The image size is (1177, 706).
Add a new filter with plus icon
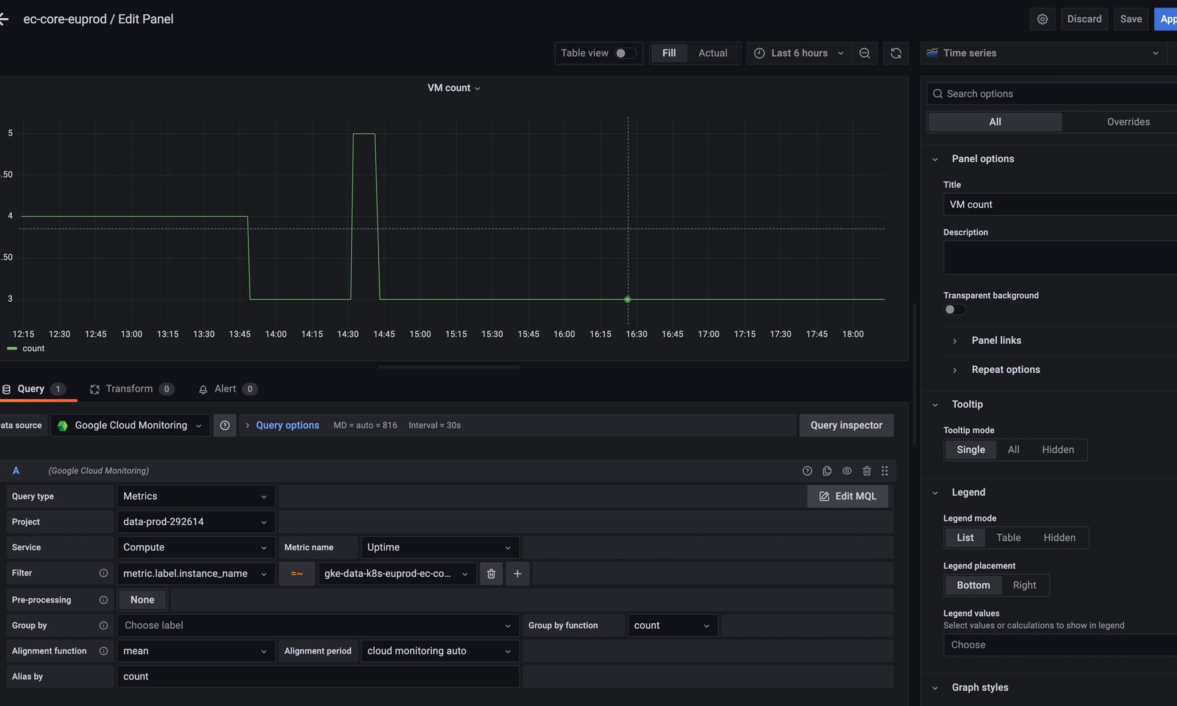pos(517,574)
